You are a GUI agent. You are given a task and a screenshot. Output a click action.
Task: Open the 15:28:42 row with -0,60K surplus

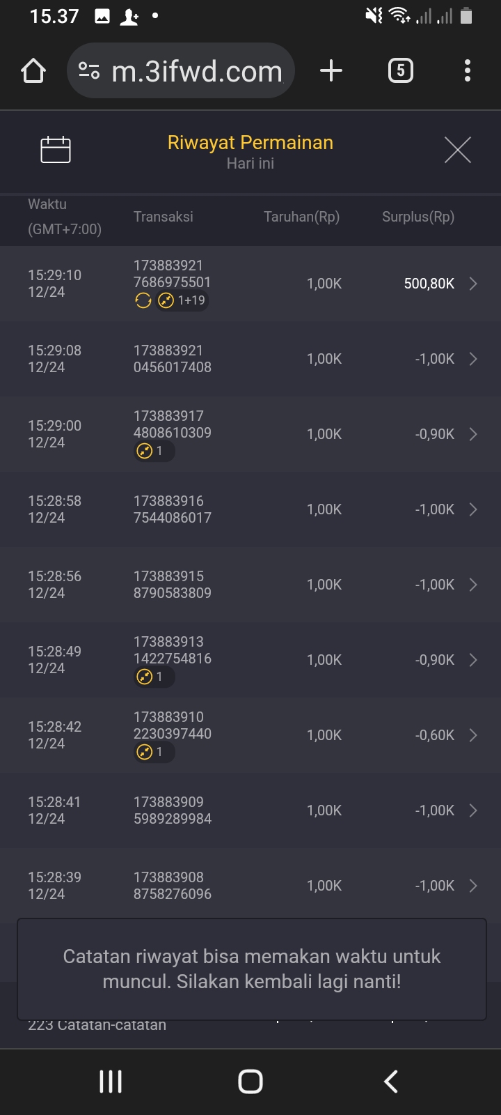coord(250,735)
